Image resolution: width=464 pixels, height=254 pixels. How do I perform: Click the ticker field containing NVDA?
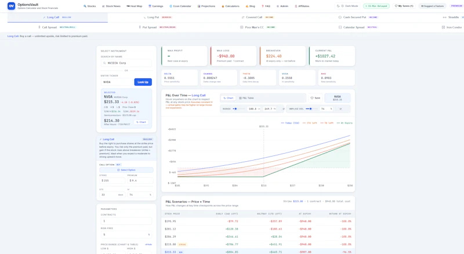click(117, 82)
